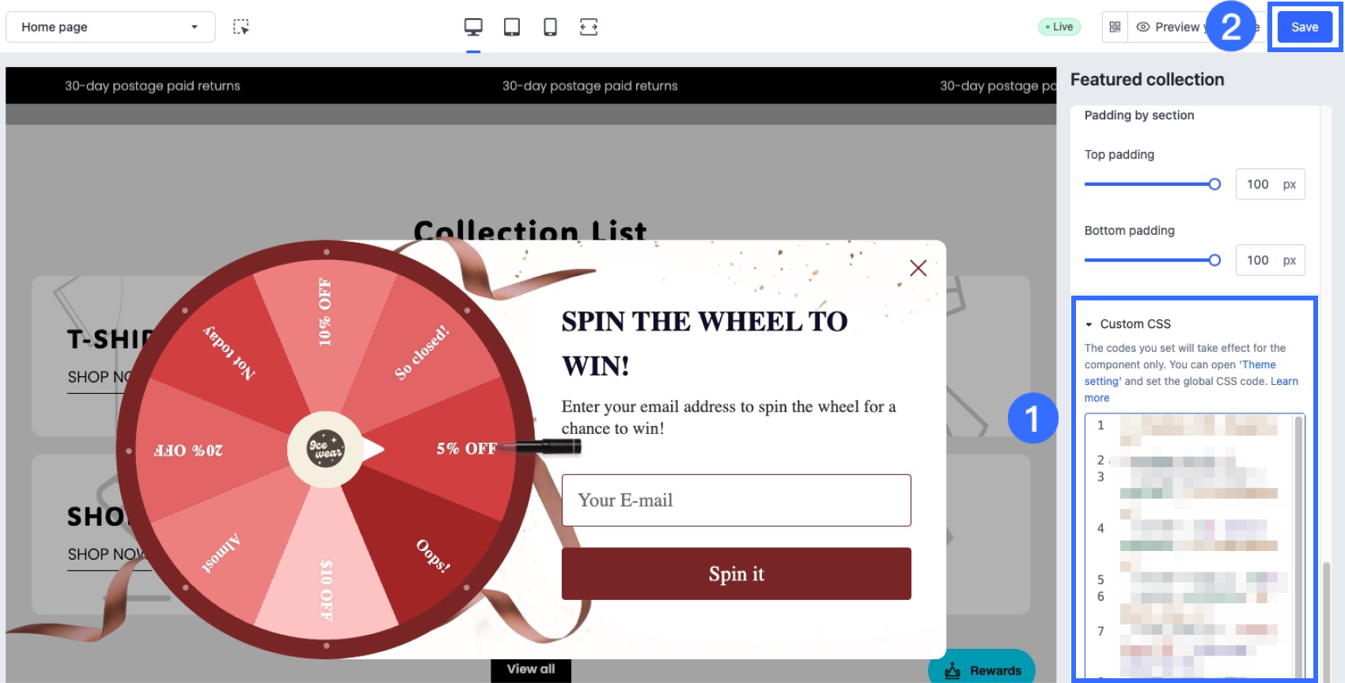
Task: Click the Preview button
Action: tap(1169, 27)
